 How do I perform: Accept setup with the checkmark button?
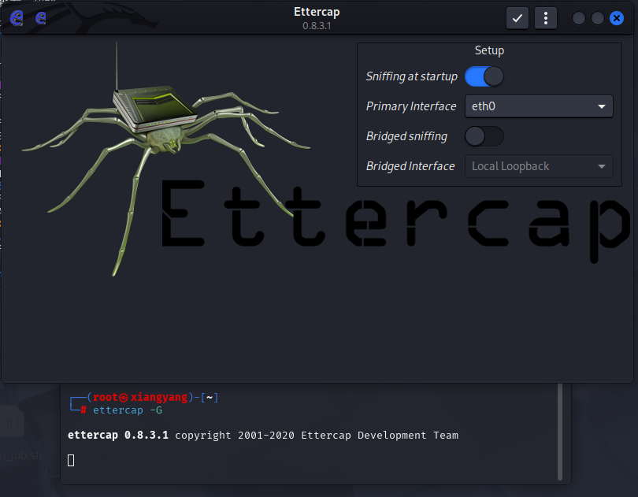517,18
